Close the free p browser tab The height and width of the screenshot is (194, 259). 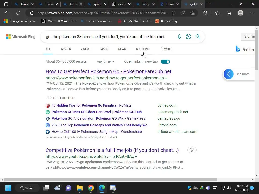153,4
